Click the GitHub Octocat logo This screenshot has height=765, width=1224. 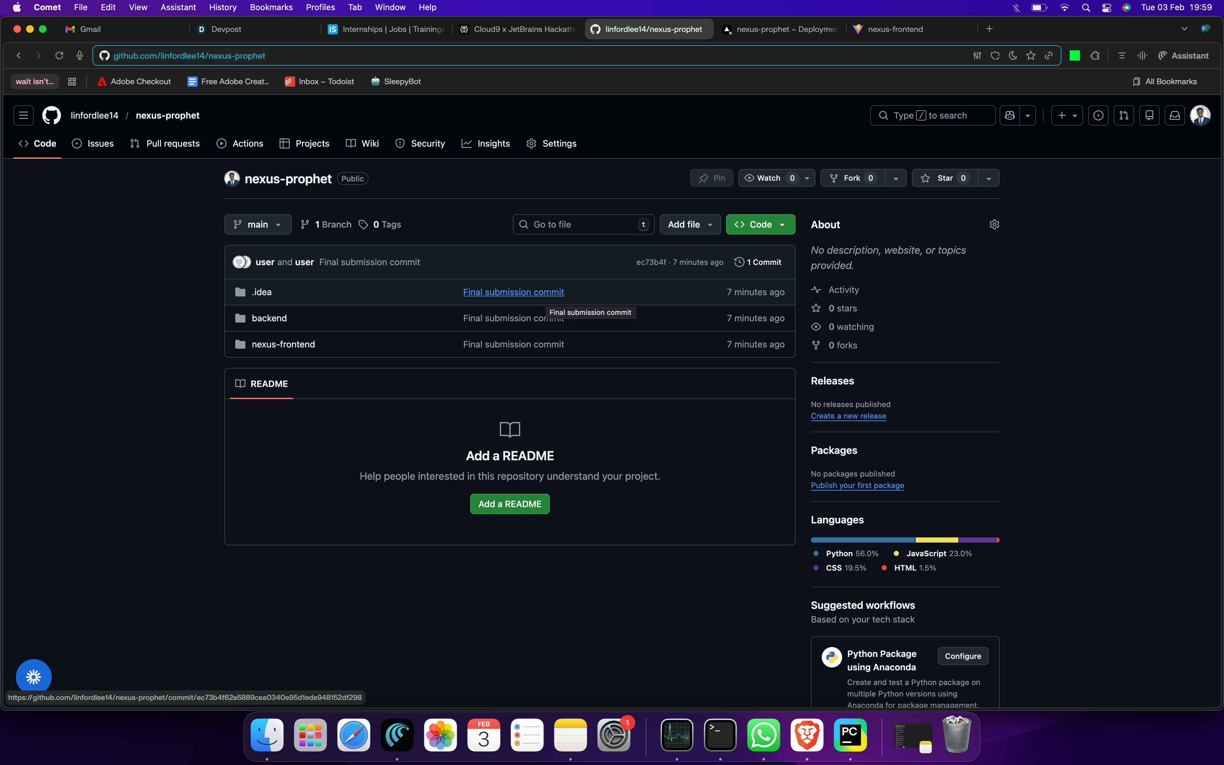51,115
